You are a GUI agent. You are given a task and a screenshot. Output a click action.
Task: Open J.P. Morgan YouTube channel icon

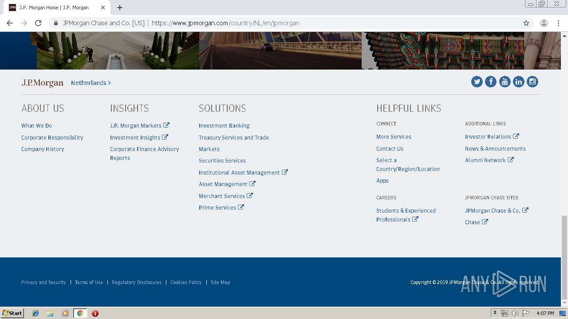[505, 82]
